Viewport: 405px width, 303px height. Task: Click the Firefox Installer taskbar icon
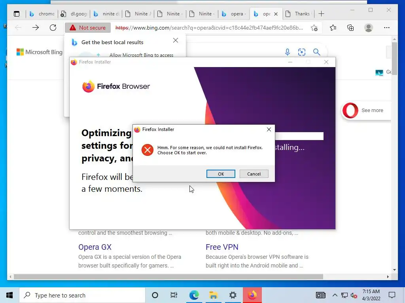pyautogui.click(x=252, y=295)
